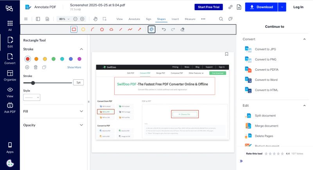Choose Convert to JPG
Image resolution: width=313 pixels, height=170 pixels.
click(266, 49)
